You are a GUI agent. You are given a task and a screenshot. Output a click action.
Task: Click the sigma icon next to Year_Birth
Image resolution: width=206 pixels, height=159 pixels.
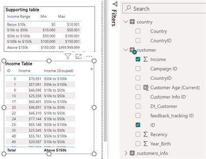pyautogui.click(x=146, y=144)
